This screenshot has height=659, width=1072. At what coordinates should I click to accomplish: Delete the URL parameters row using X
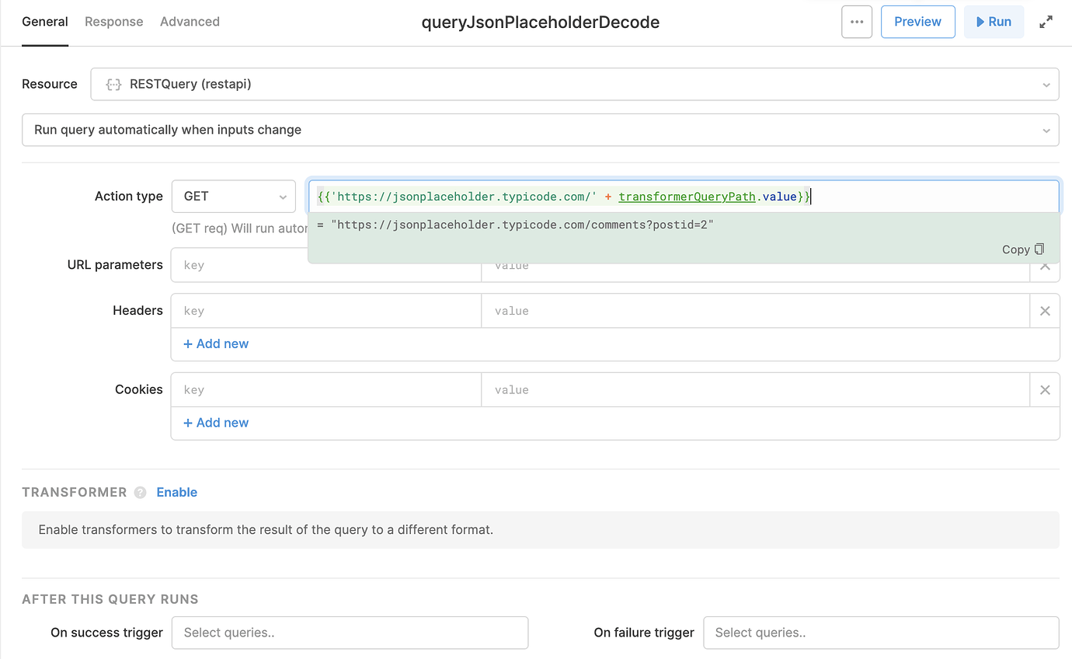click(1045, 267)
